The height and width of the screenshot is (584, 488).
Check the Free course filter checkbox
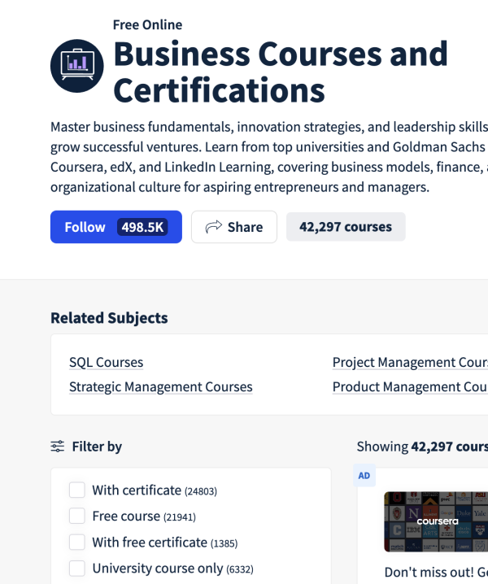[x=77, y=516]
